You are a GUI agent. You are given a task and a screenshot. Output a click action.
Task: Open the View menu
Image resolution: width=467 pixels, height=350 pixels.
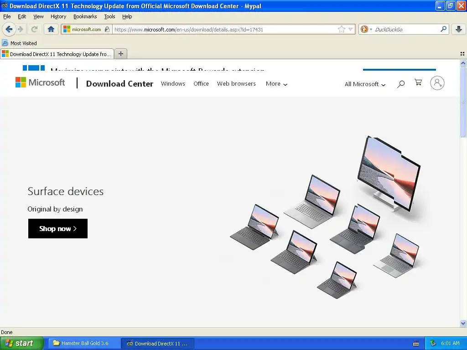tap(38, 16)
